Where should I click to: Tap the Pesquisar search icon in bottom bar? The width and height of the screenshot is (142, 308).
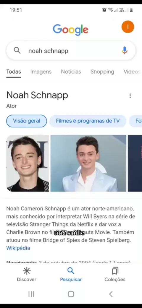click(x=71, y=271)
